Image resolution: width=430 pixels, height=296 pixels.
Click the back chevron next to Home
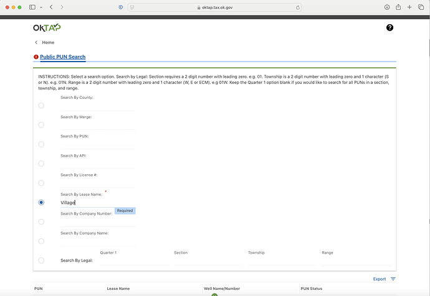pos(36,42)
